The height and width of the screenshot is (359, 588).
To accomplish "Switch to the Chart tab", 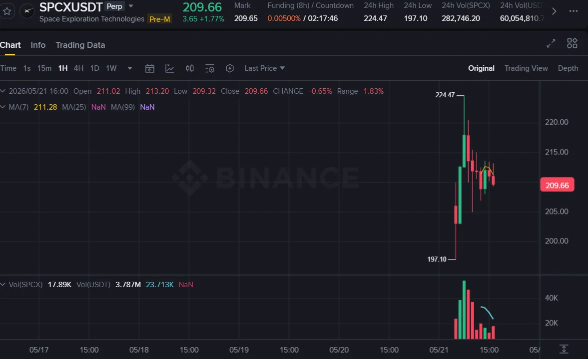I will [x=10, y=45].
